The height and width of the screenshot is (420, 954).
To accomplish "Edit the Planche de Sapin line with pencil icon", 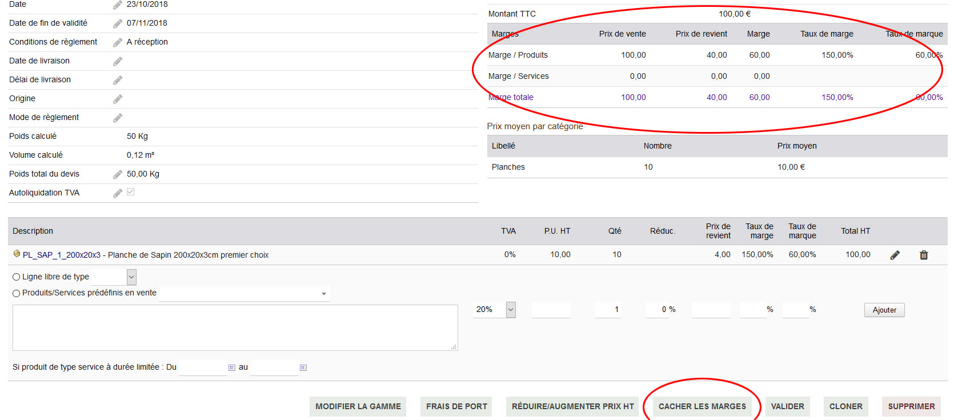I will point(895,255).
